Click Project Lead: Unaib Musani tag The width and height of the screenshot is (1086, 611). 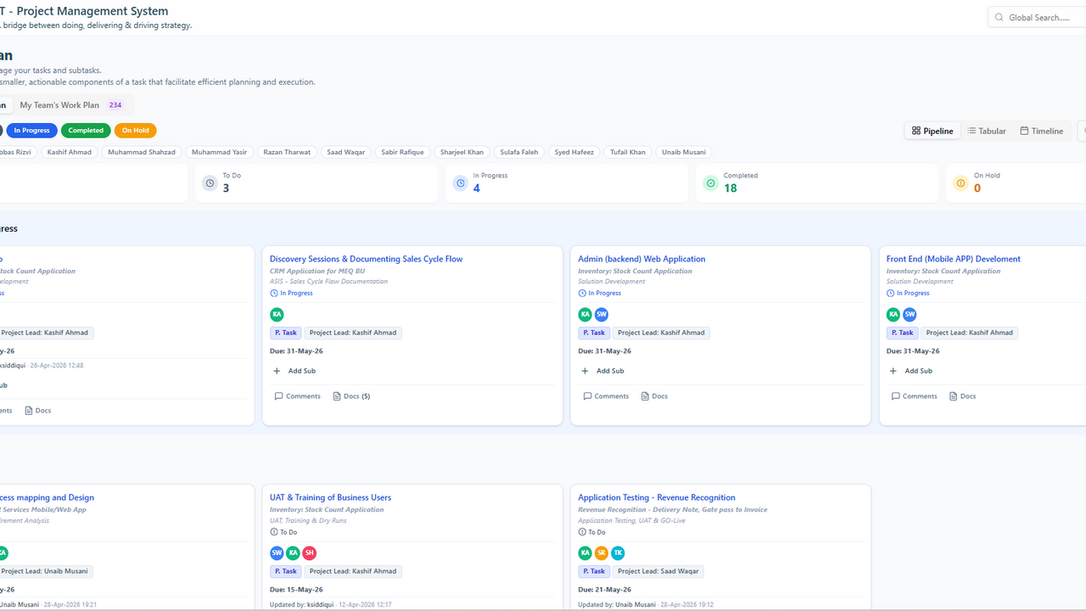pyautogui.click(x=45, y=571)
